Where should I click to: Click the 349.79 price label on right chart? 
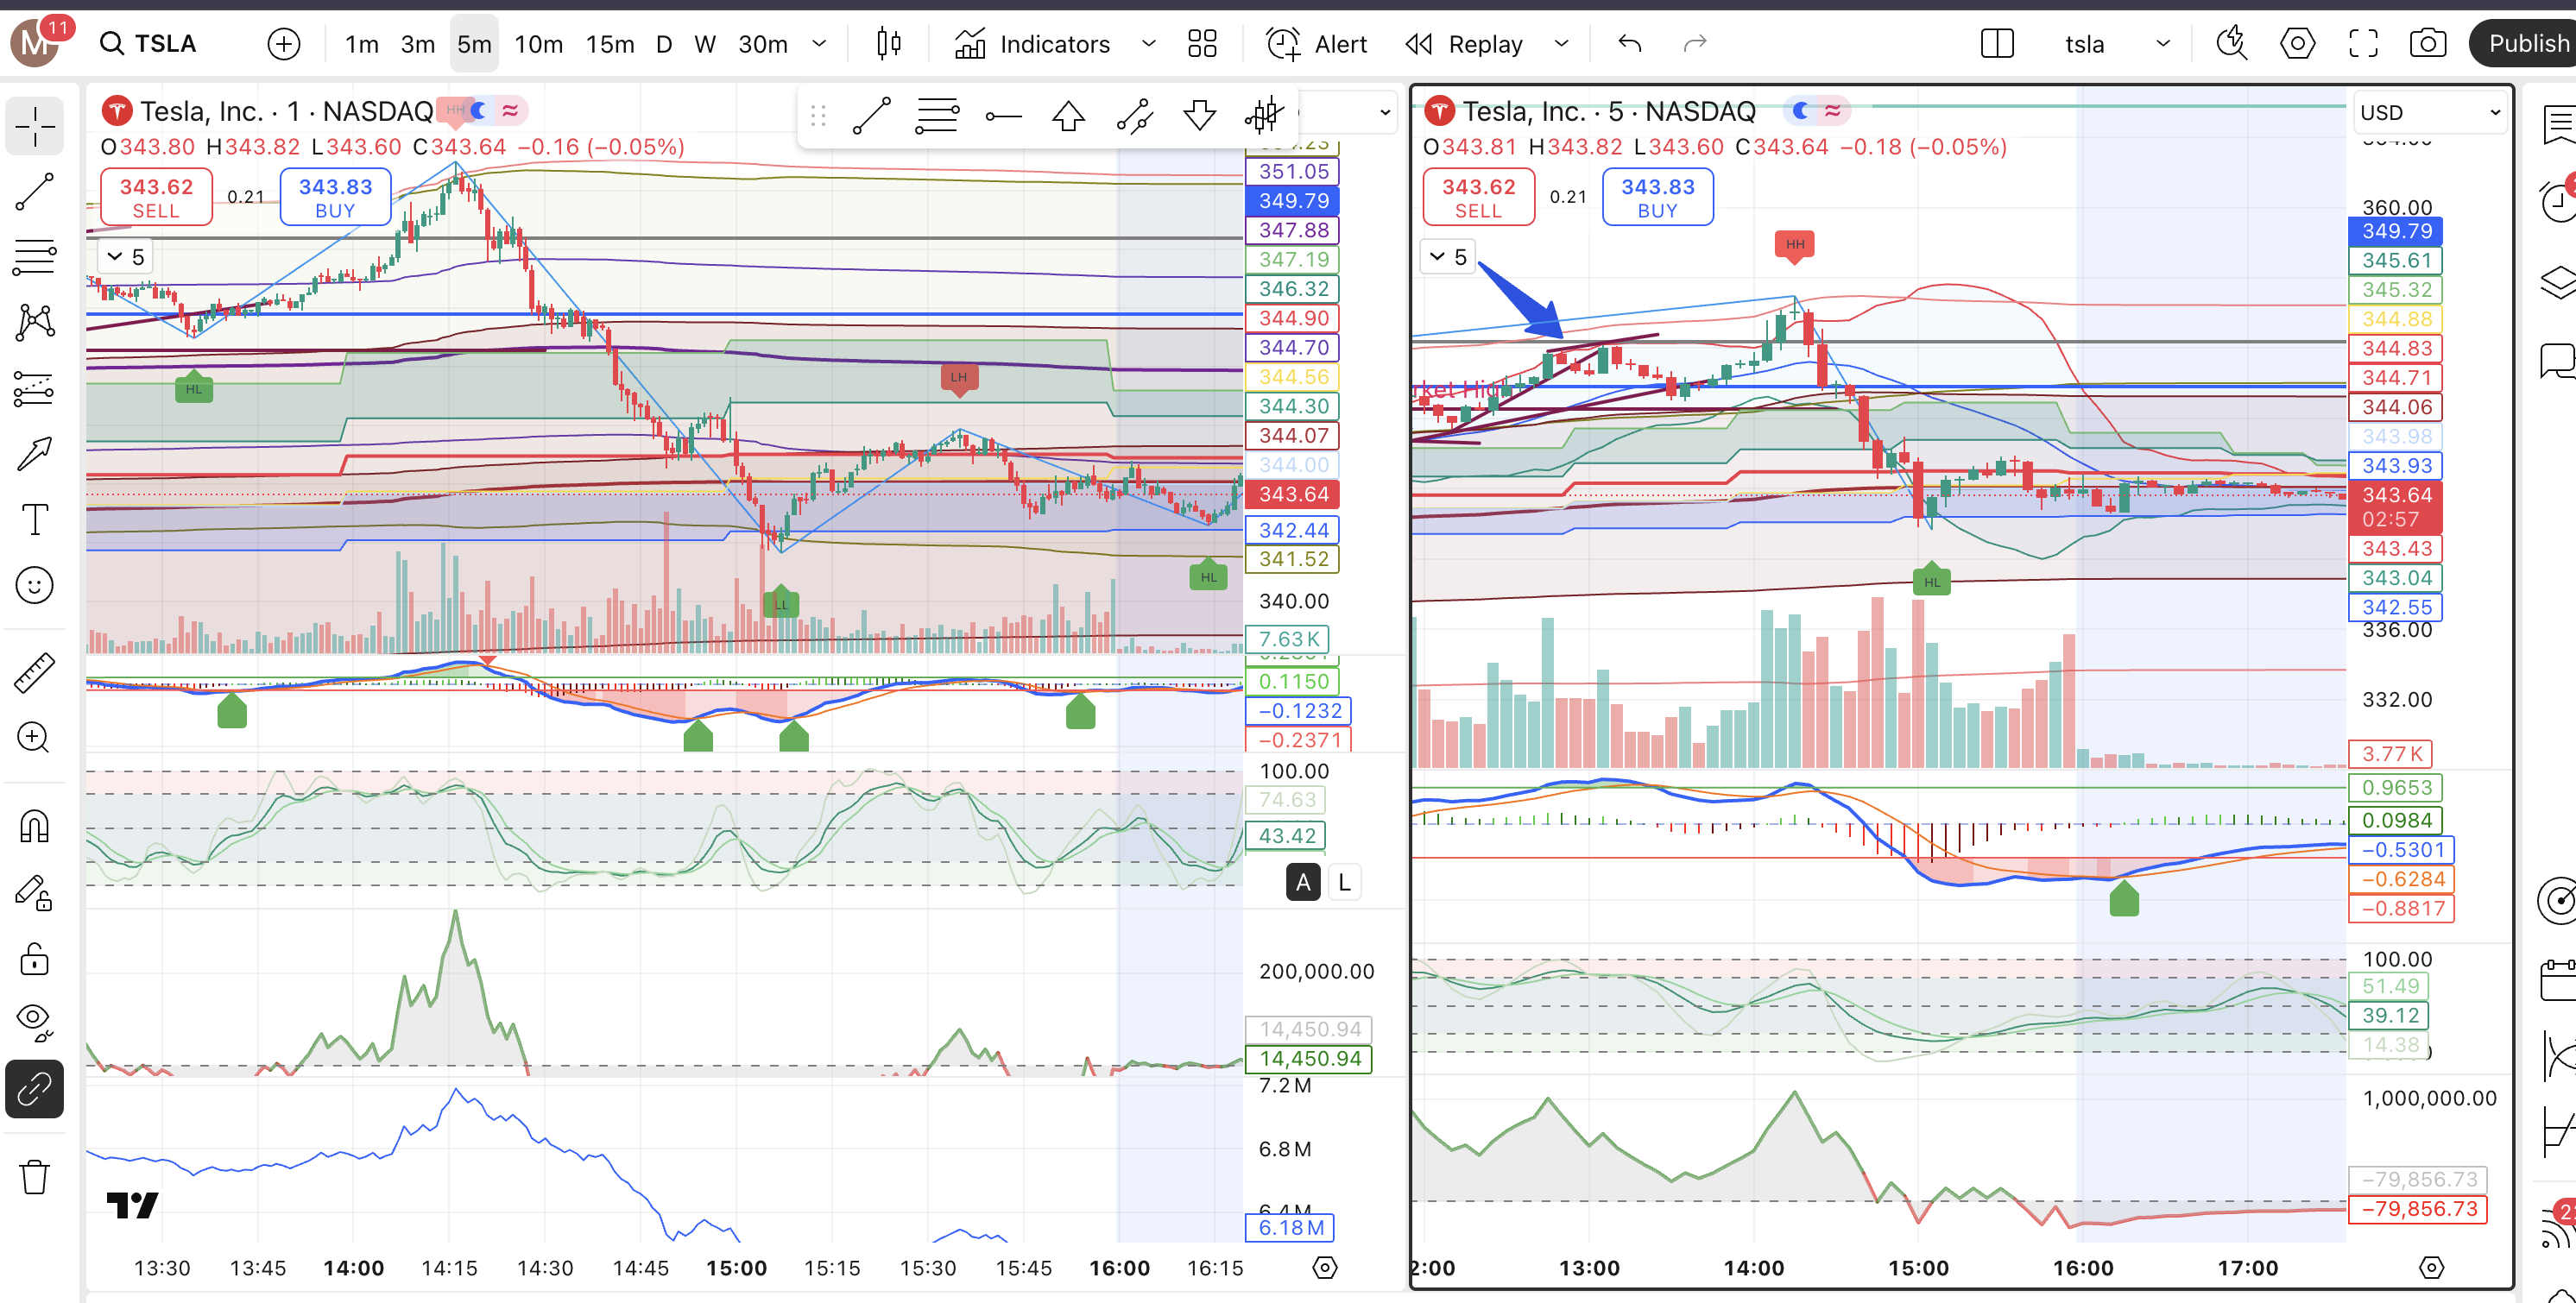pyautogui.click(x=2396, y=230)
